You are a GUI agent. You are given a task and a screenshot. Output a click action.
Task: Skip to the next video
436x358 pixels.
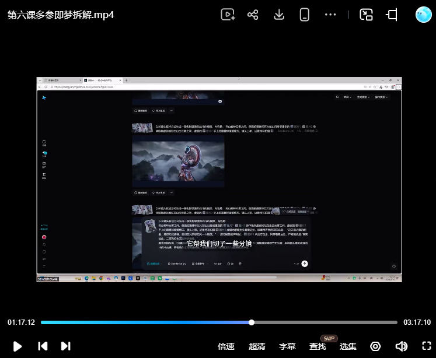[x=65, y=346]
